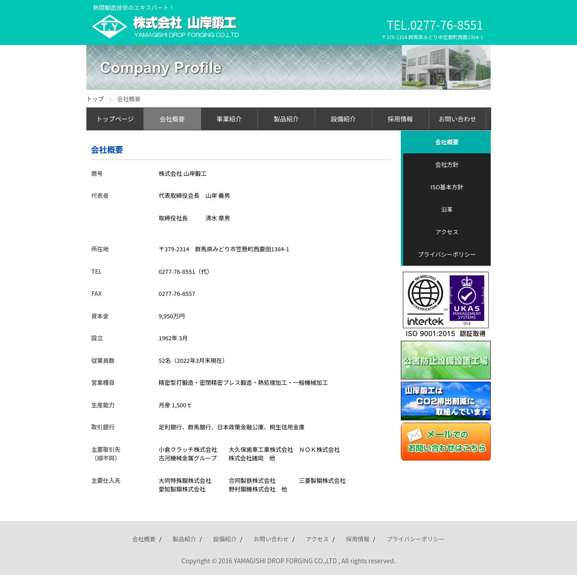Screen dimensions: 577x575
Task: Click TEL.0277-76-8551 in header
Action: point(435,25)
